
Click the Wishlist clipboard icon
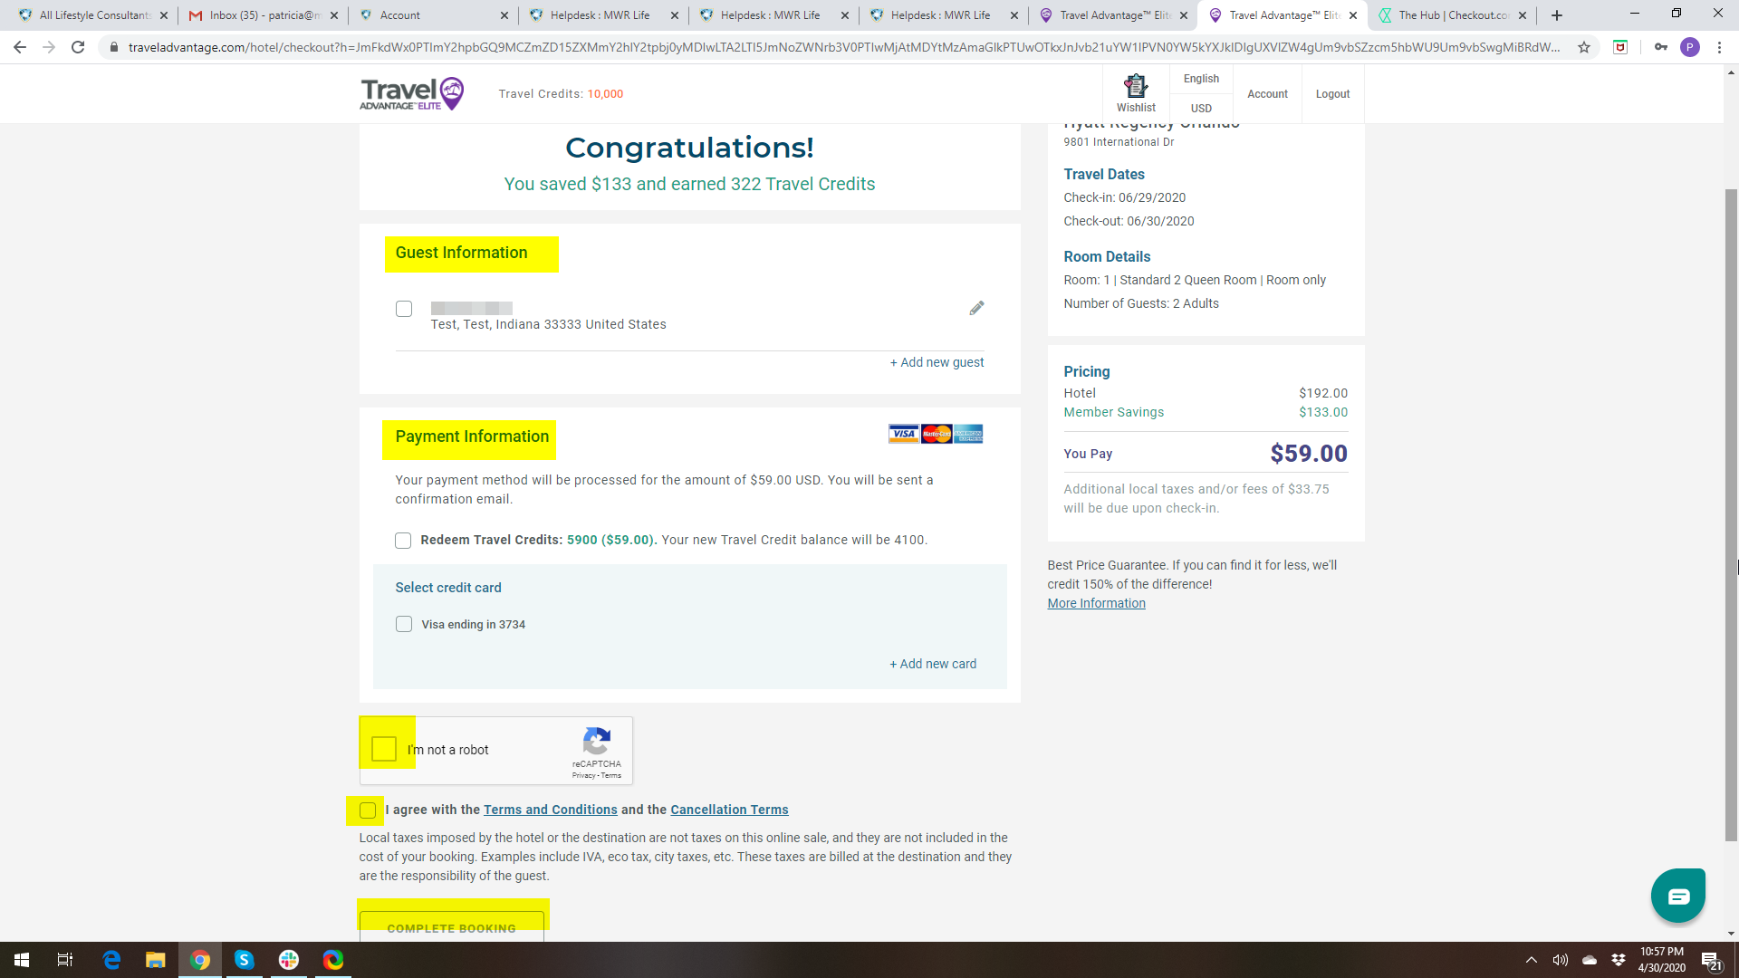click(1136, 87)
